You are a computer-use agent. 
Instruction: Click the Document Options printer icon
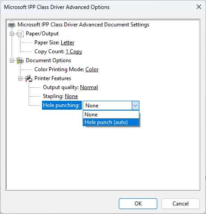(x=20, y=60)
